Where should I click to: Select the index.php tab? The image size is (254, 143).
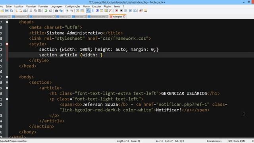pos(117,17)
